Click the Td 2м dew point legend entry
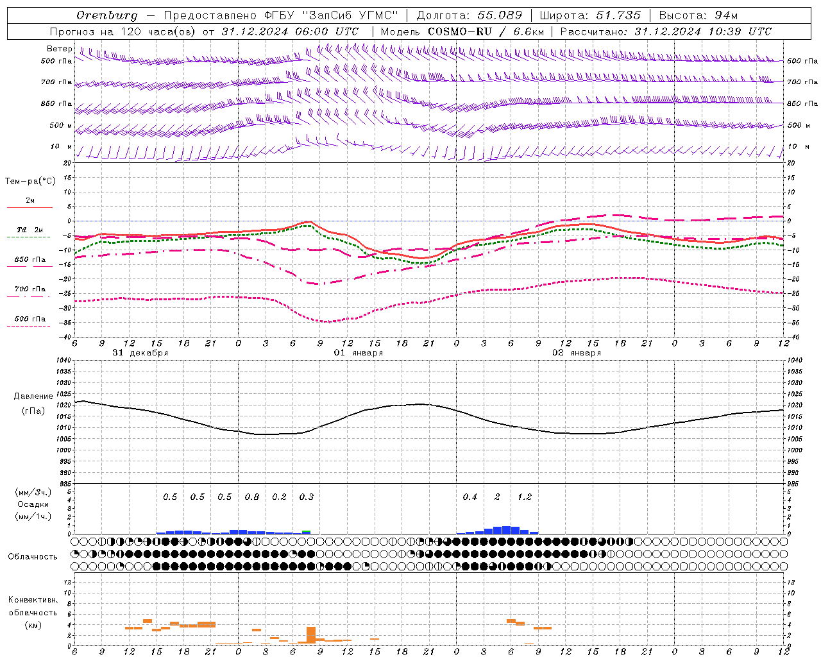Viewport: 821px width, 657px height. pos(30,230)
